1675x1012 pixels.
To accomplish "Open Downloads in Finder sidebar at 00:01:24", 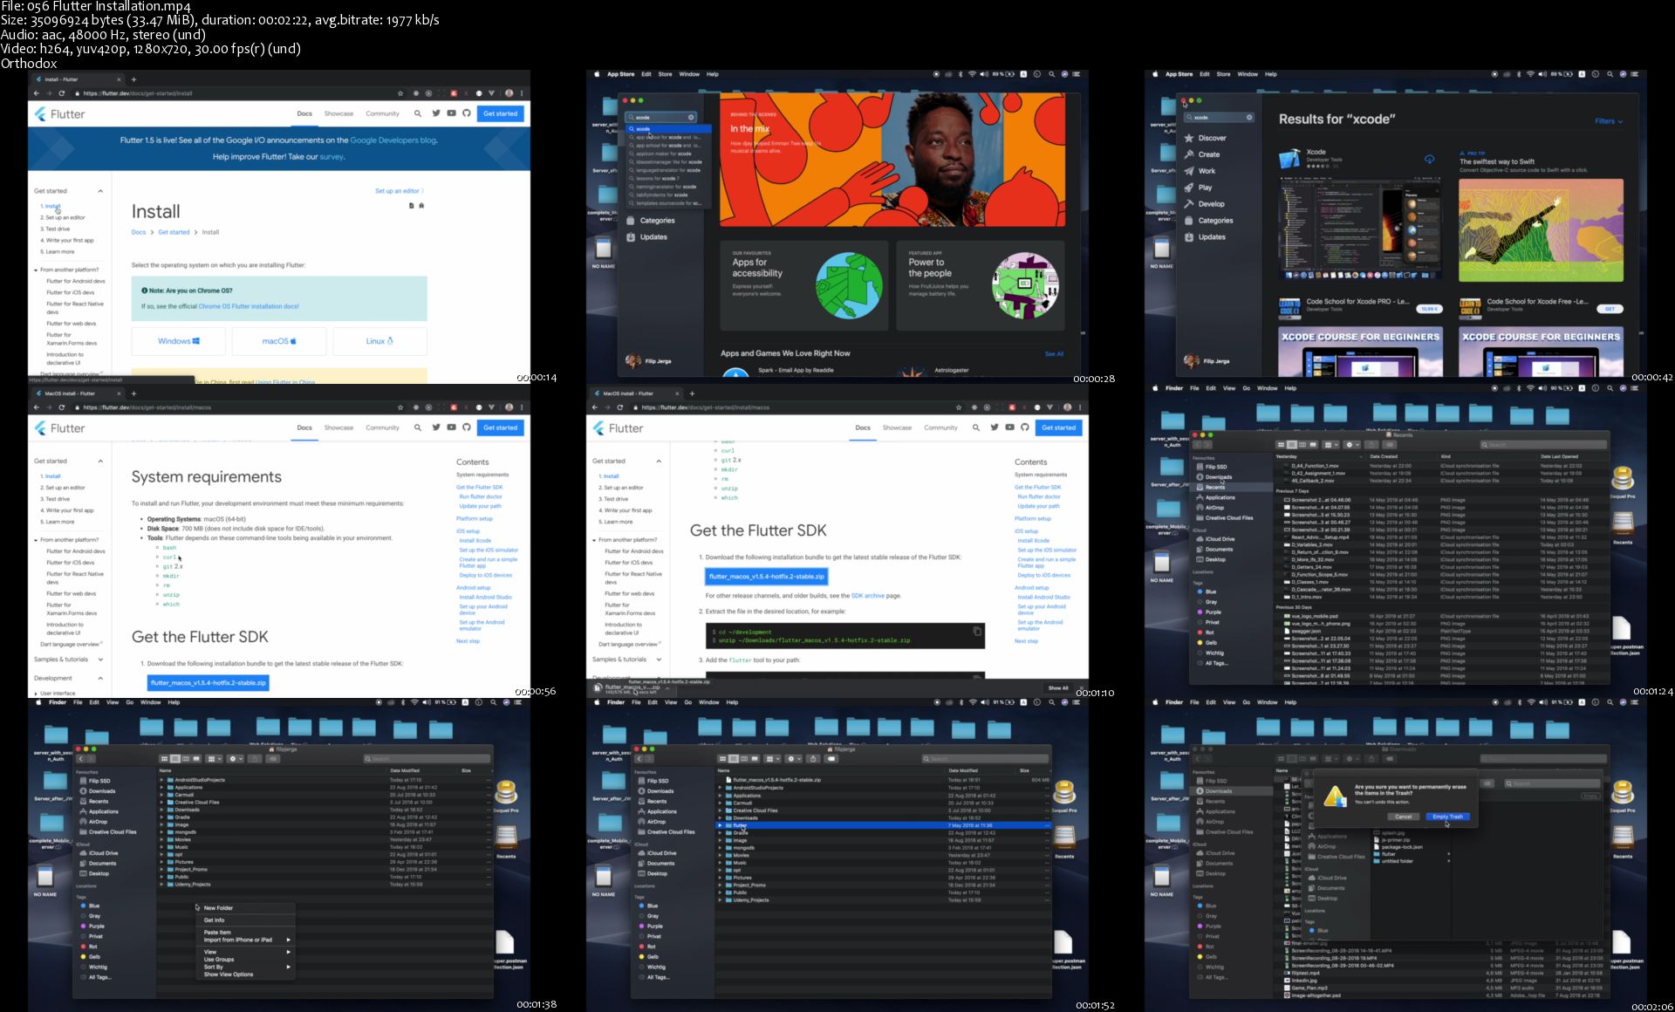I will click(1214, 477).
